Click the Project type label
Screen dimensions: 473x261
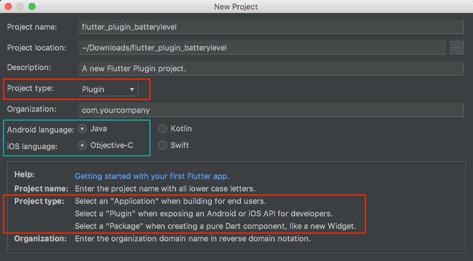coord(30,89)
